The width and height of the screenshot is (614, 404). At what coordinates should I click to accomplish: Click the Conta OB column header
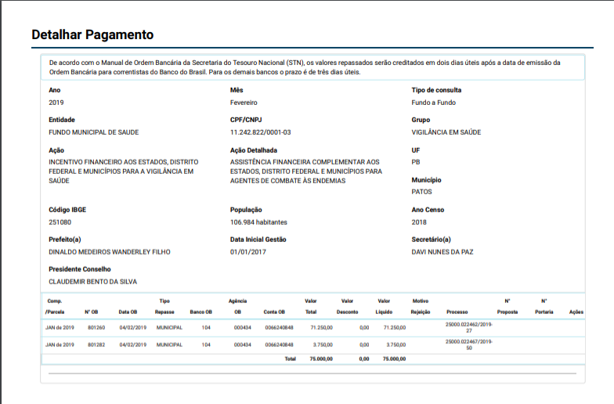[x=274, y=312]
